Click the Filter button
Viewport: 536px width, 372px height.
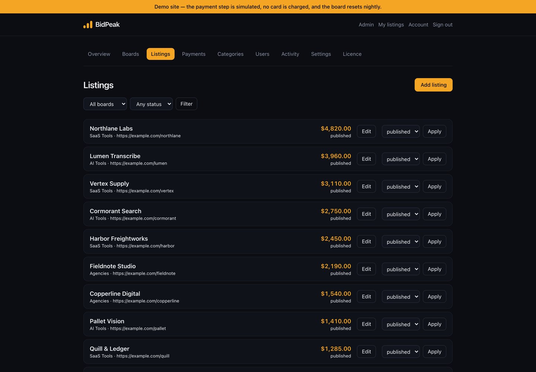186,104
